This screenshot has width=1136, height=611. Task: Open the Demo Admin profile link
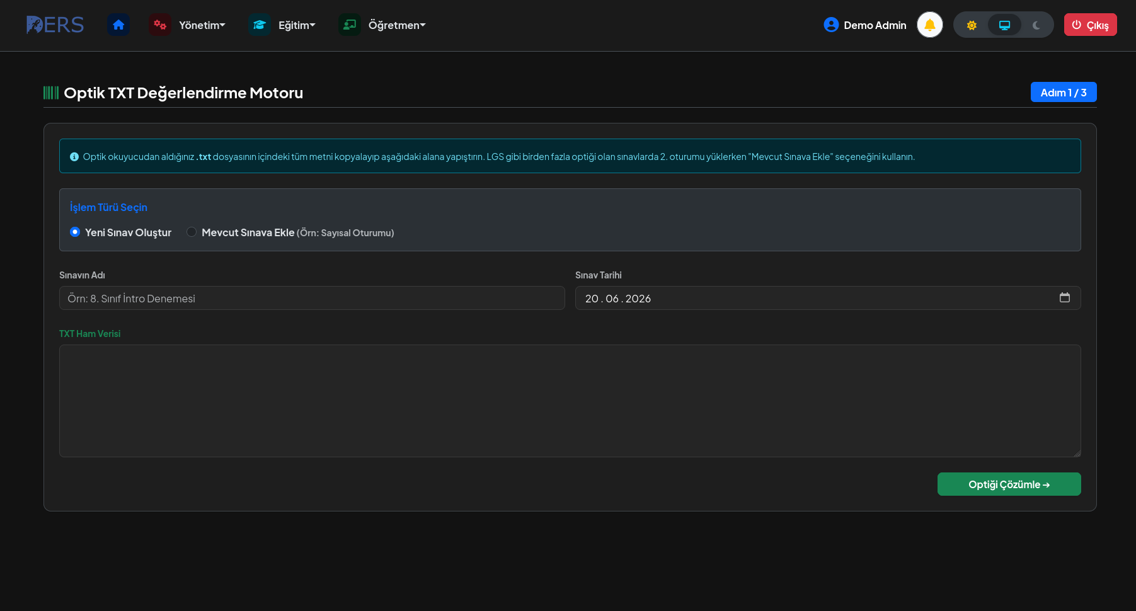pos(865,25)
